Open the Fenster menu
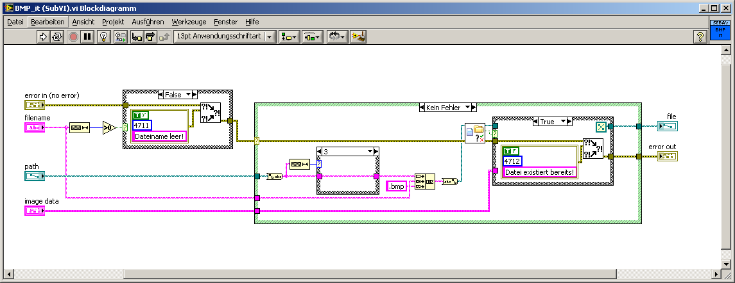 point(225,22)
